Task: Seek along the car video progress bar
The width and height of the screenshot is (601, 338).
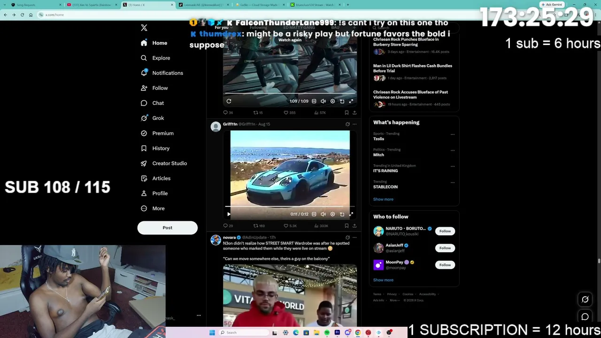Action: point(290,207)
